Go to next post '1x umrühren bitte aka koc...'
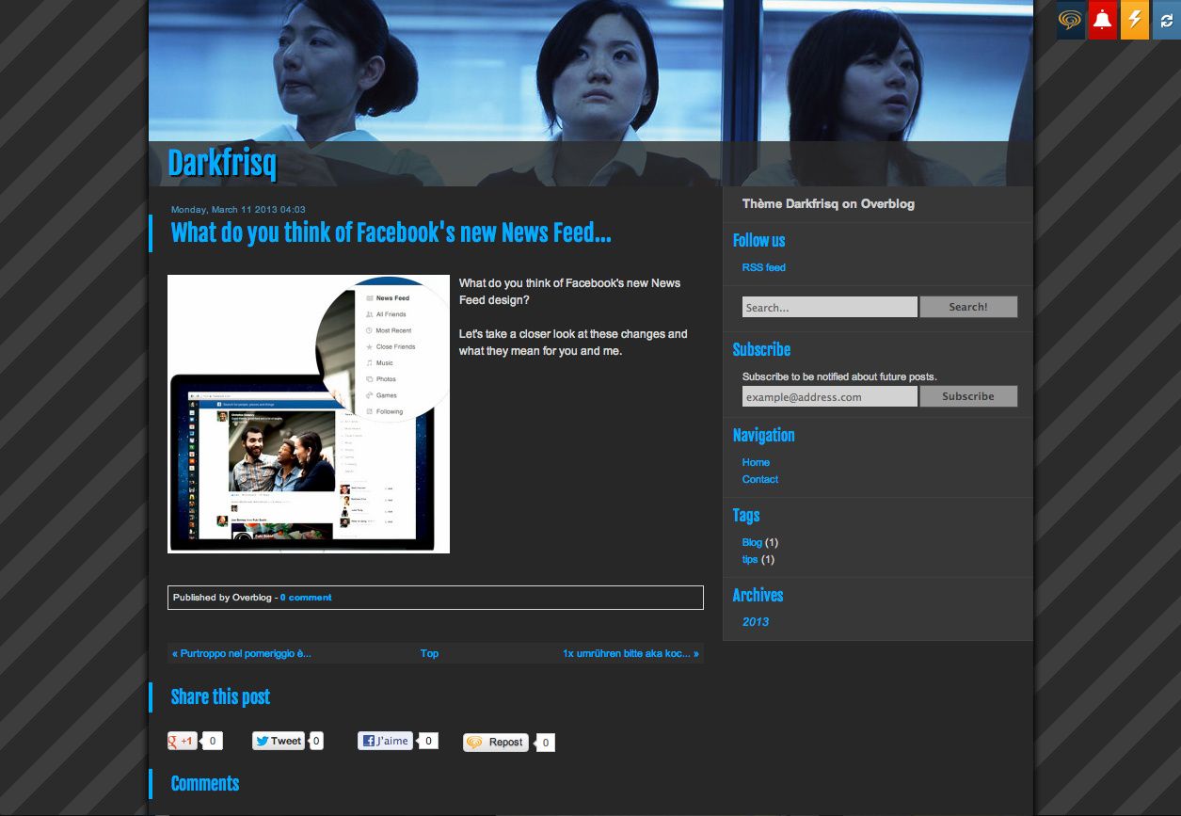Screen dimensions: 1181x816 tap(630, 653)
